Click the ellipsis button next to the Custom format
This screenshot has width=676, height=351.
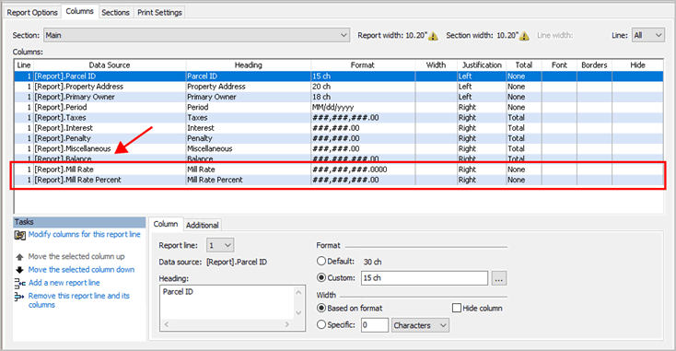coord(499,278)
